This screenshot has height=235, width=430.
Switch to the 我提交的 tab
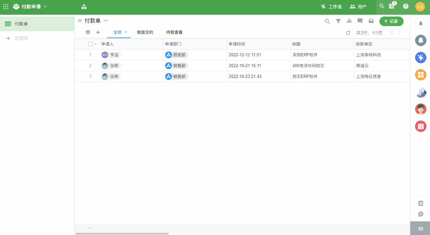145,32
